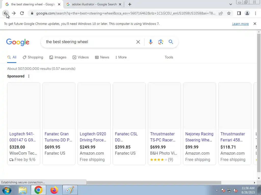Viewport: 261px width, 195px height.
Task: Switch to the adobe illustrator tab
Action: (94, 4)
